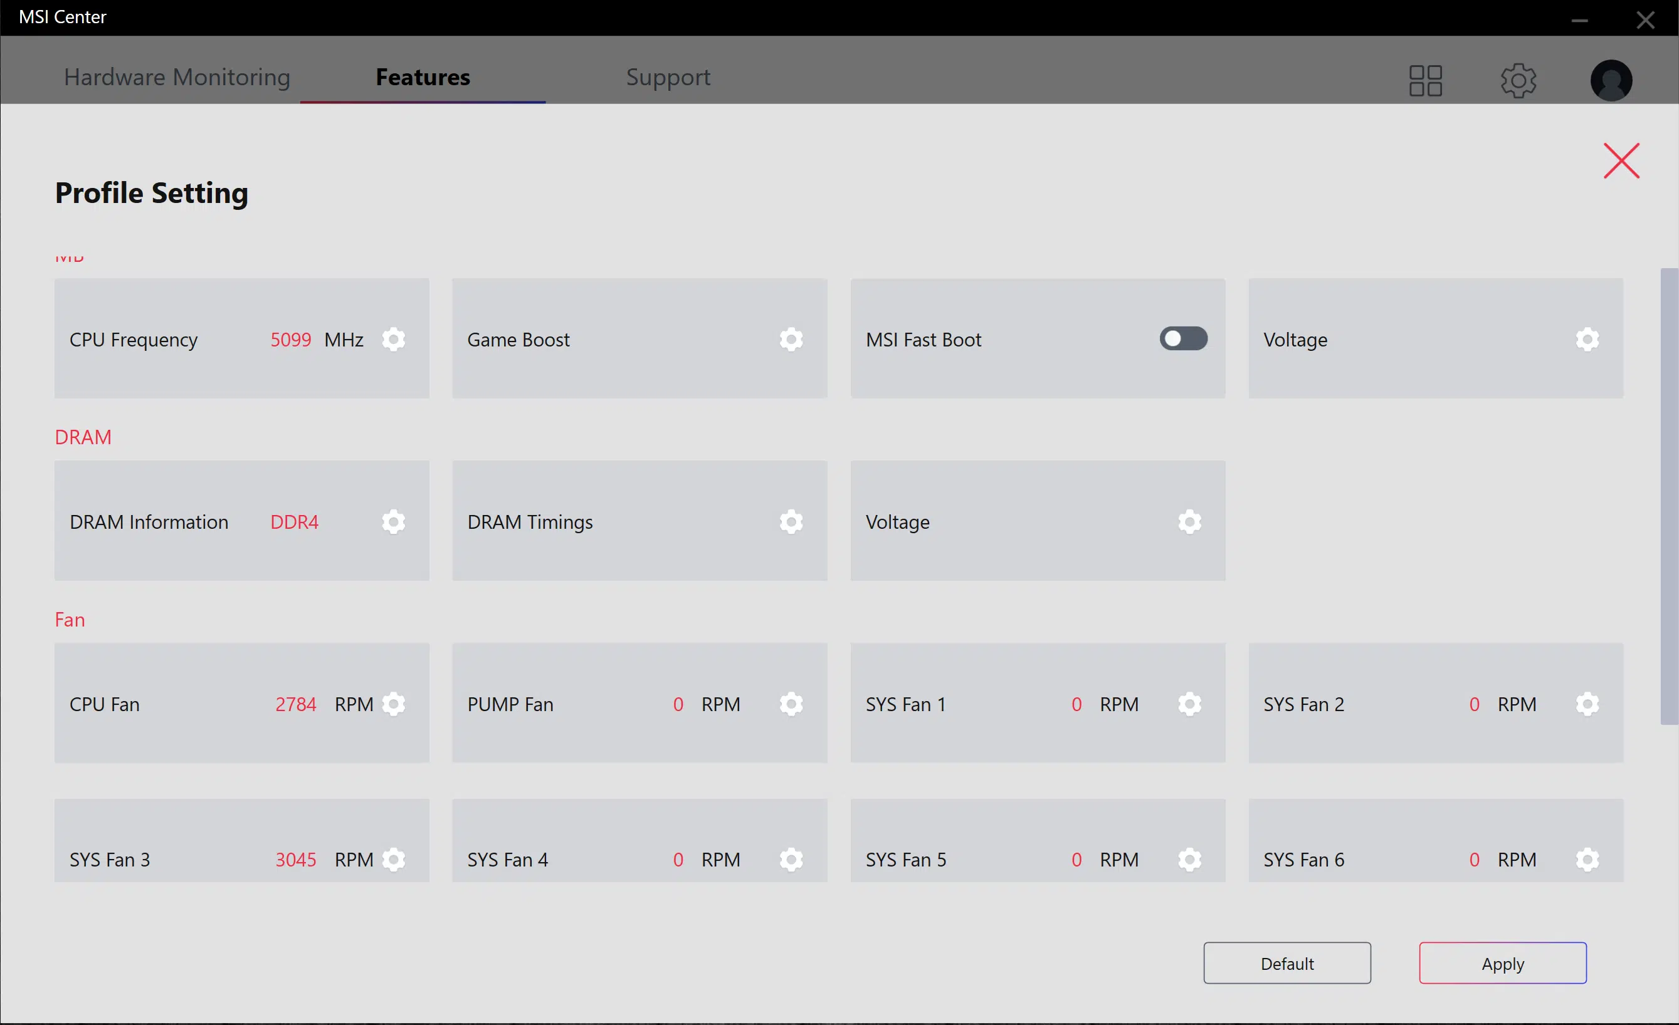Click the Apply button
The image size is (1679, 1025).
coord(1503,963)
